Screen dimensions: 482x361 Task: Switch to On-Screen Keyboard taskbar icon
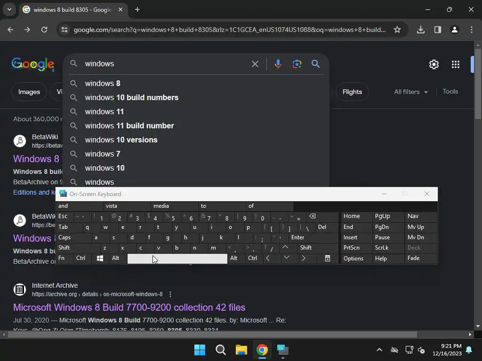(283, 350)
